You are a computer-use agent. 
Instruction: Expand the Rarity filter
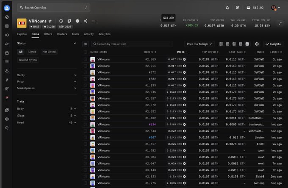coord(47,75)
